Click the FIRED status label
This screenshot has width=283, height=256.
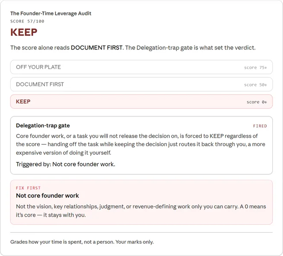260,126
